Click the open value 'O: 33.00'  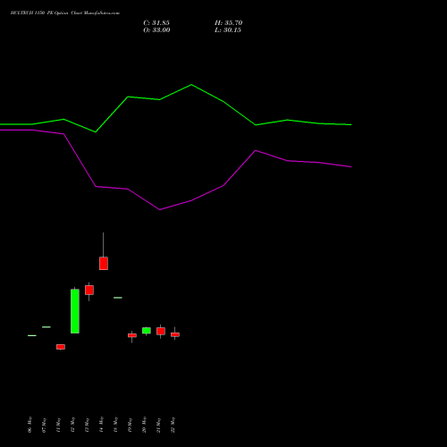click(x=156, y=30)
